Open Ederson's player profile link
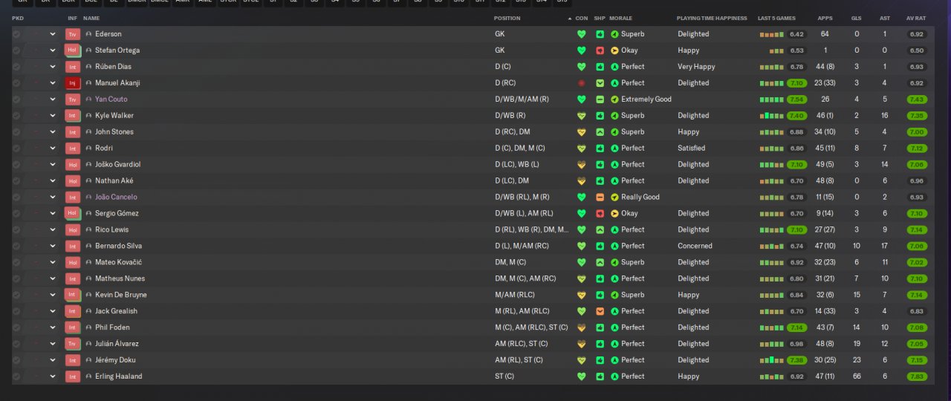The height and width of the screenshot is (401, 951). (x=108, y=34)
